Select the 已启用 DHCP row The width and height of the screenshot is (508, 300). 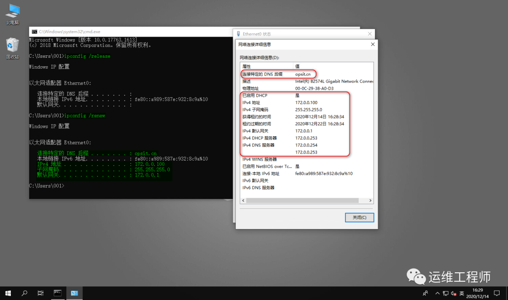click(x=307, y=95)
